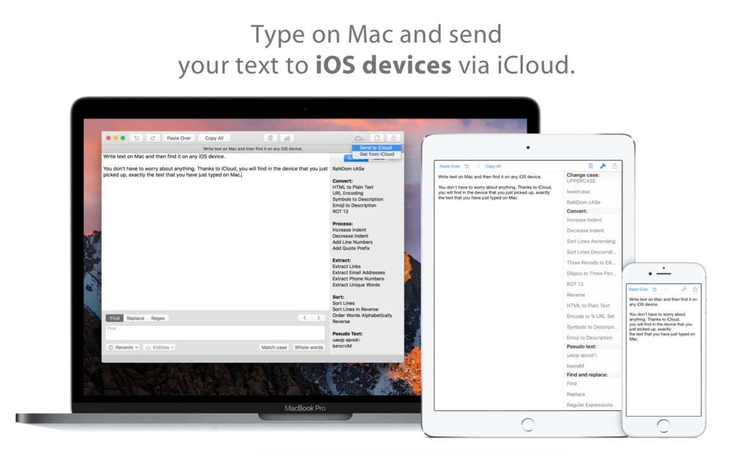Run URL Encoding action

348,193
